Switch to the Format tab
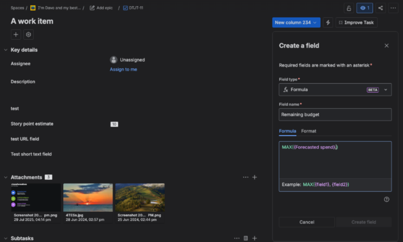This screenshot has height=242, width=403. 308,131
